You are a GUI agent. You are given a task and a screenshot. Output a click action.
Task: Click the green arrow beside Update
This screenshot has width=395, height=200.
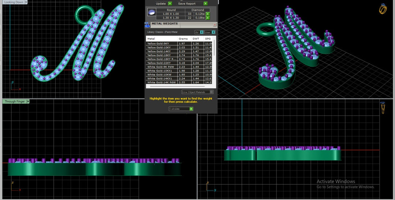(x=170, y=4)
